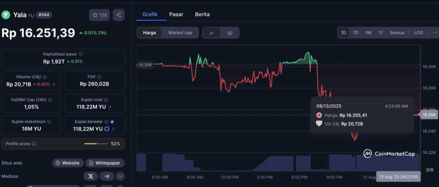Click the Rp 260,02B FDV value
Screen dimensions: 439x187
94,84
